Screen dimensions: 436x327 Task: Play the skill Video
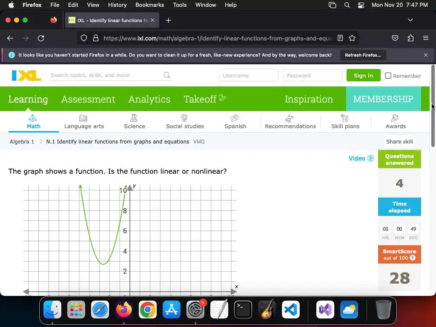(361, 158)
